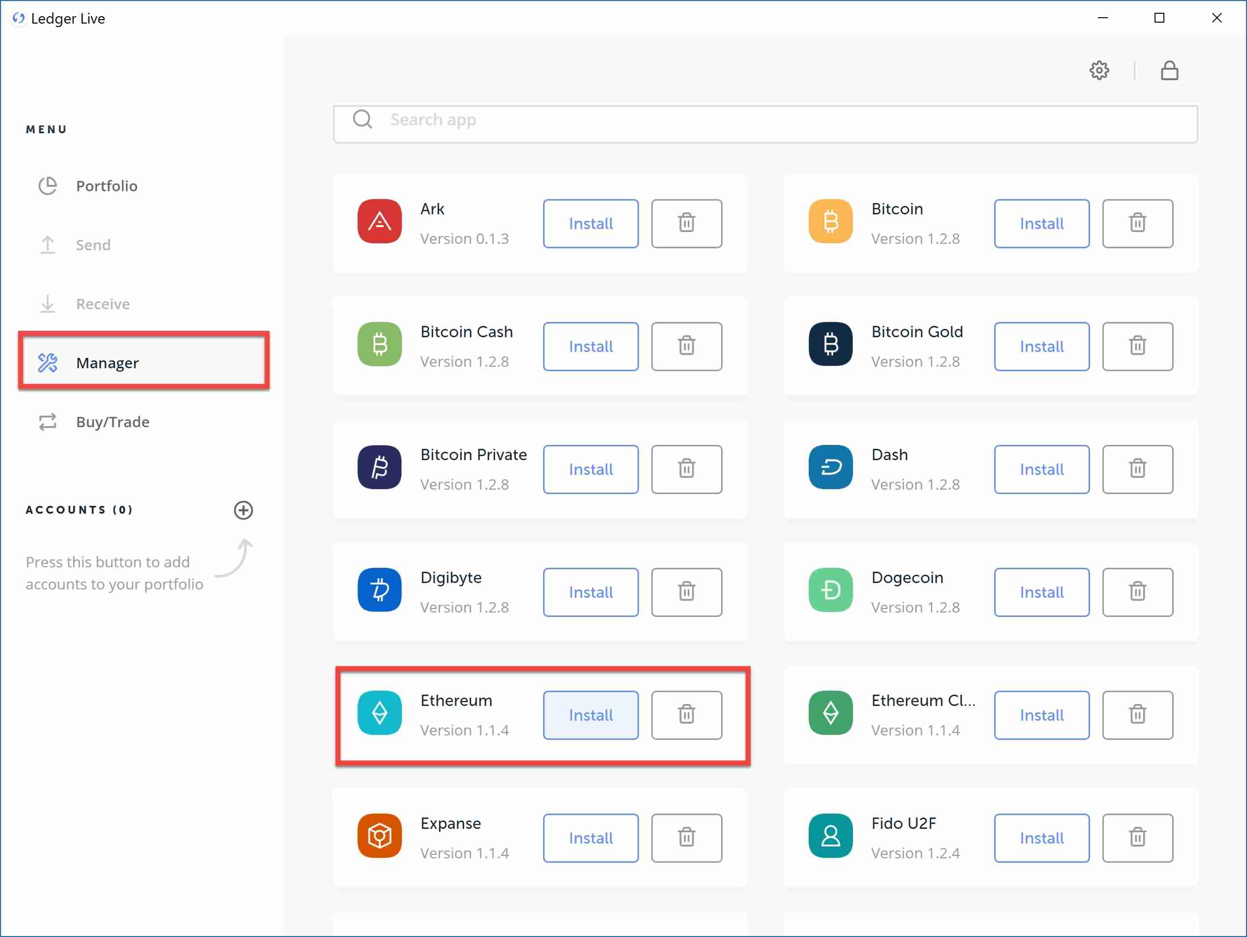
Task: Uninstall Ark with its trash icon
Action: [x=686, y=223]
